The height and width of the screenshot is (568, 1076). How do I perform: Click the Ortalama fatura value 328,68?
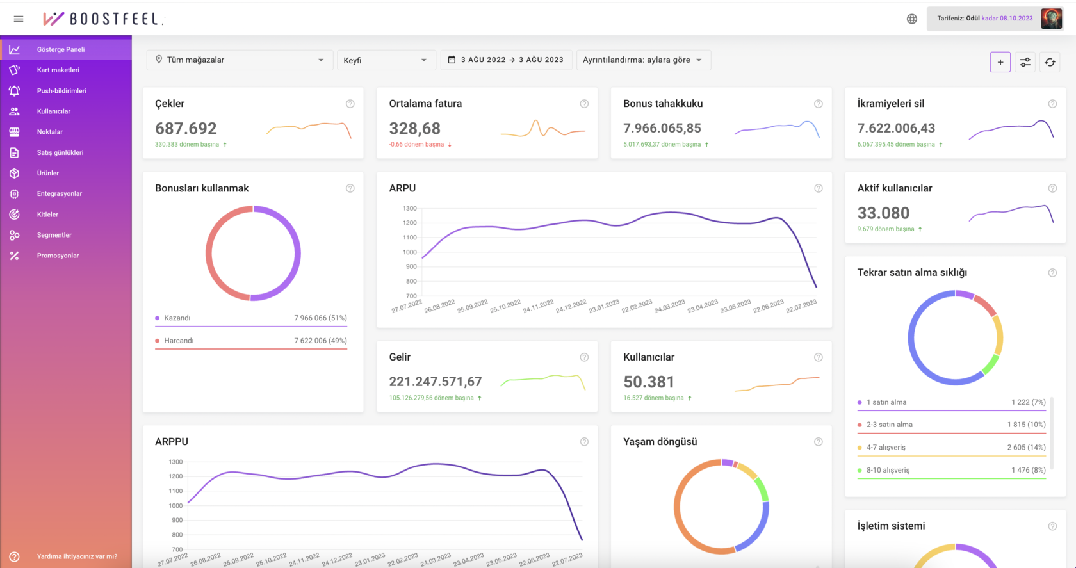(414, 129)
